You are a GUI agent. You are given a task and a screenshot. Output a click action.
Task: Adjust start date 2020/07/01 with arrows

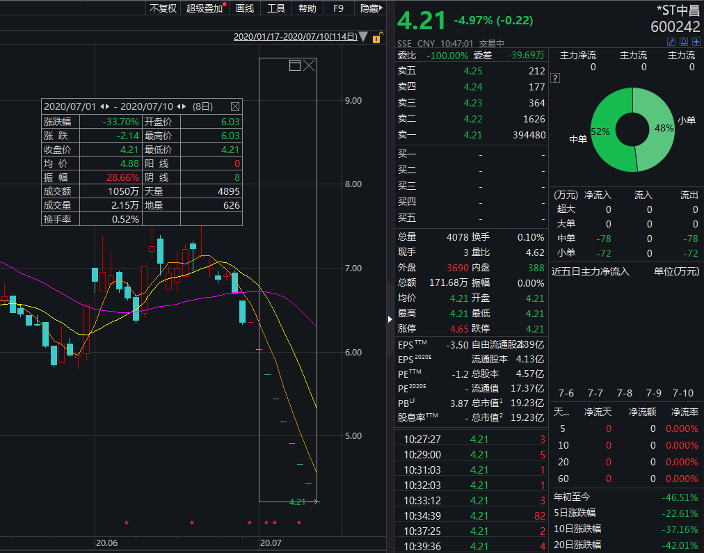105,106
